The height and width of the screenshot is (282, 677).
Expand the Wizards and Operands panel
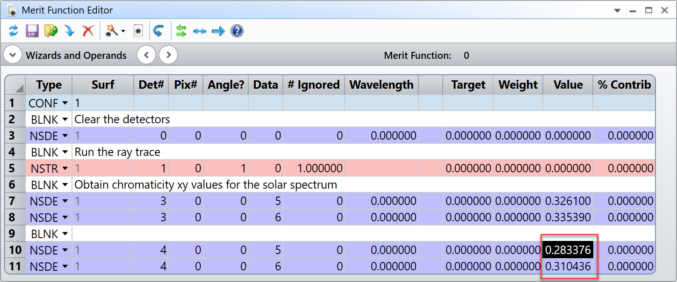13,55
